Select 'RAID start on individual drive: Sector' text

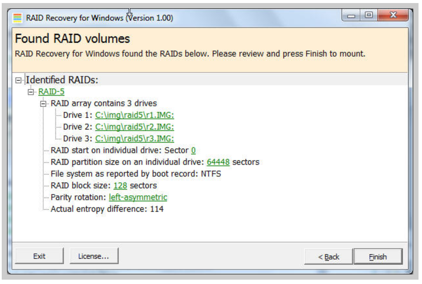pos(120,150)
